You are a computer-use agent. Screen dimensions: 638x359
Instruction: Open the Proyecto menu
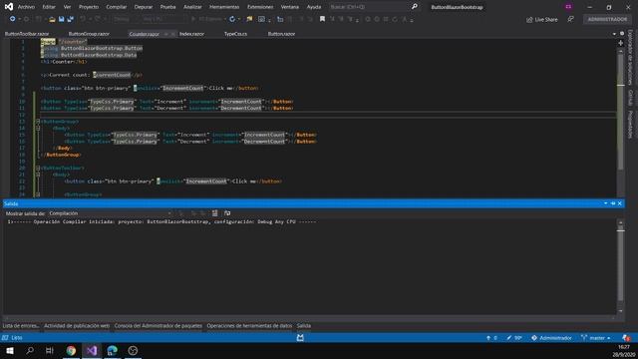[89, 7]
